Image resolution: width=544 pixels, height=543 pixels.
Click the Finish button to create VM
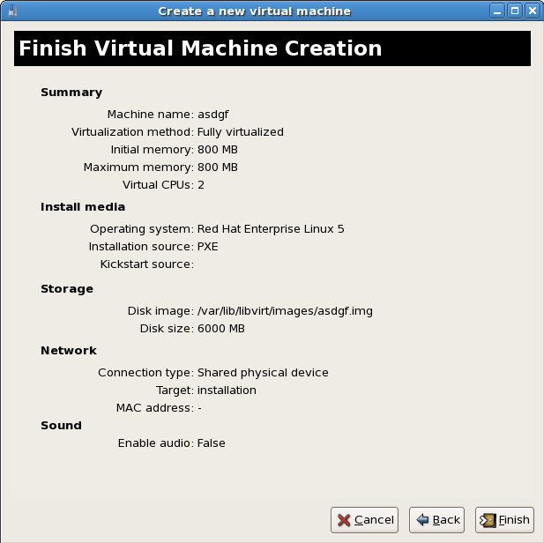pos(504,520)
